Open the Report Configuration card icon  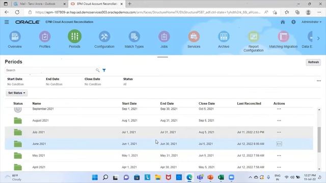pyautogui.click(x=254, y=37)
